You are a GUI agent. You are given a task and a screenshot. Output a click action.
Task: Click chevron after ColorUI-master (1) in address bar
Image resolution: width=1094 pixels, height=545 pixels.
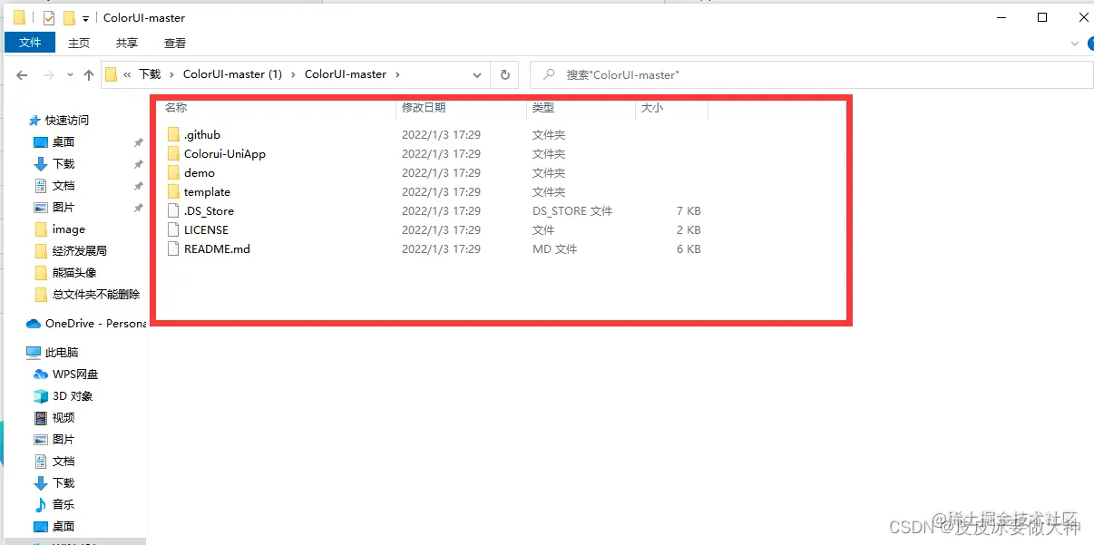pos(293,75)
